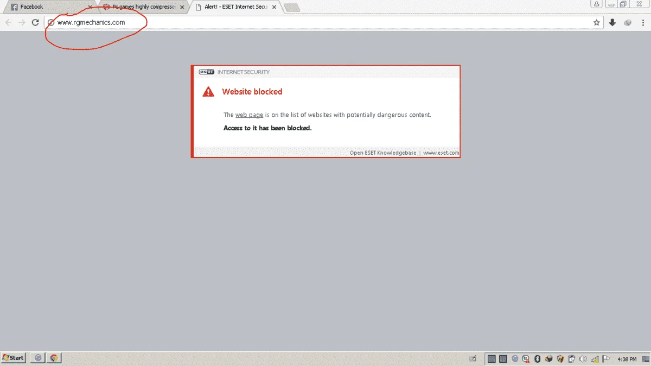The image size is (651, 366).
Task: Click the address bar showing www.rgmechanics.com
Action: [x=324, y=22]
